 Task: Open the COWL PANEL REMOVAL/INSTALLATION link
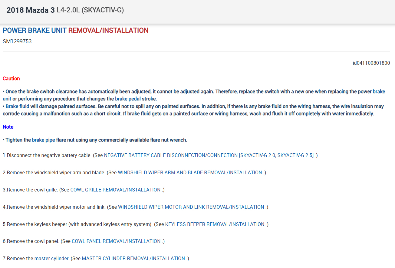click(x=116, y=241)
